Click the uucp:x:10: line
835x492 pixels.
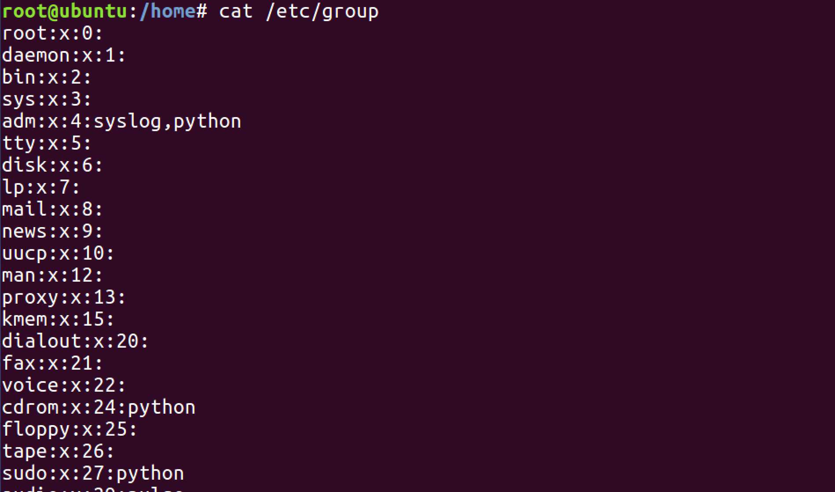(x=58, y=253)
